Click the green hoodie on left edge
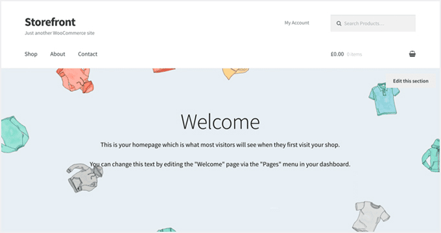The width and height of the screenshot is (441, 233). [15, 135]
